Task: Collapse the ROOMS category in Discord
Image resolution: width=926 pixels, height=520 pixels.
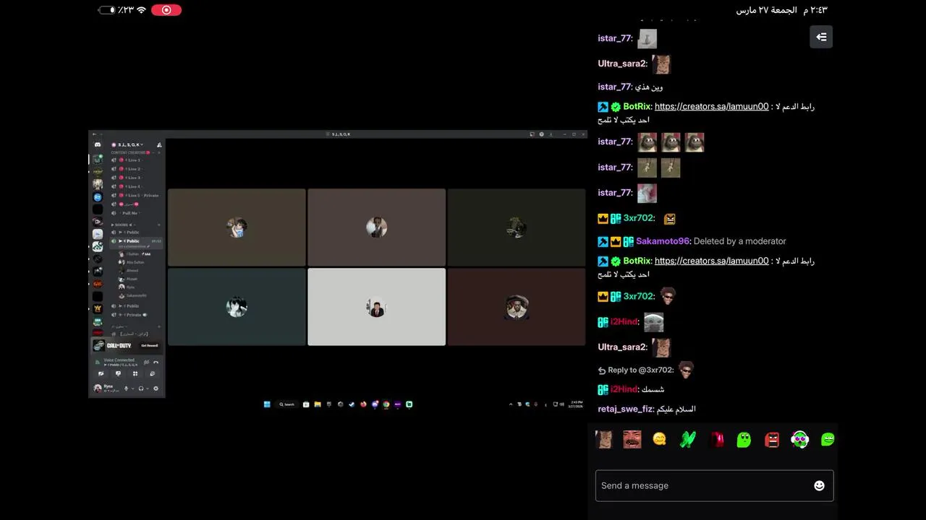Action: (122, 225)
